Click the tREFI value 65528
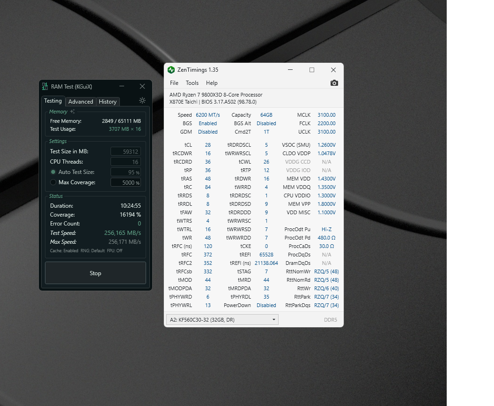The height and width of the screenshot is (406, 494). point(266,255)
